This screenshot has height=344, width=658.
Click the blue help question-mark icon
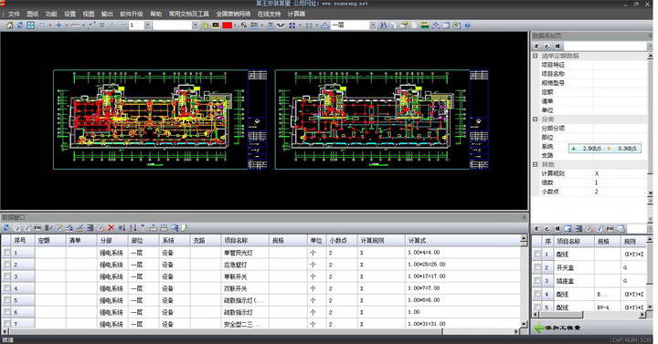coord(468,26)
